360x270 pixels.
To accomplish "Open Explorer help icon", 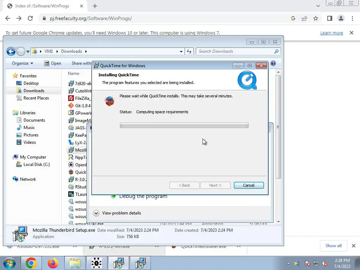I will coord(273,63).
